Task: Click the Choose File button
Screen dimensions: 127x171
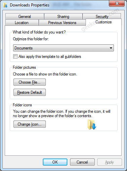Action: [30, 82]
